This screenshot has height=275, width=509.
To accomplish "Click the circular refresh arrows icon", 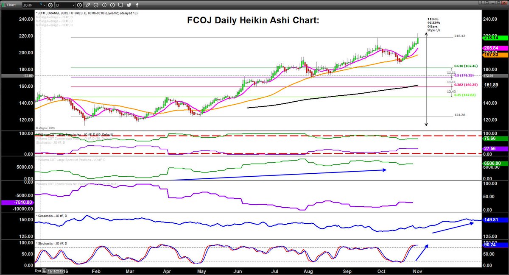I will click(x=96, y=5).
